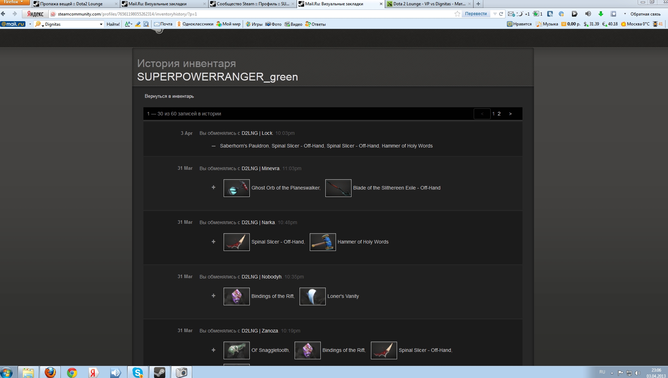The height and width of the screenshot is (378, 668).
Task: Click the Windows Start button
Action: pos(6,372)
